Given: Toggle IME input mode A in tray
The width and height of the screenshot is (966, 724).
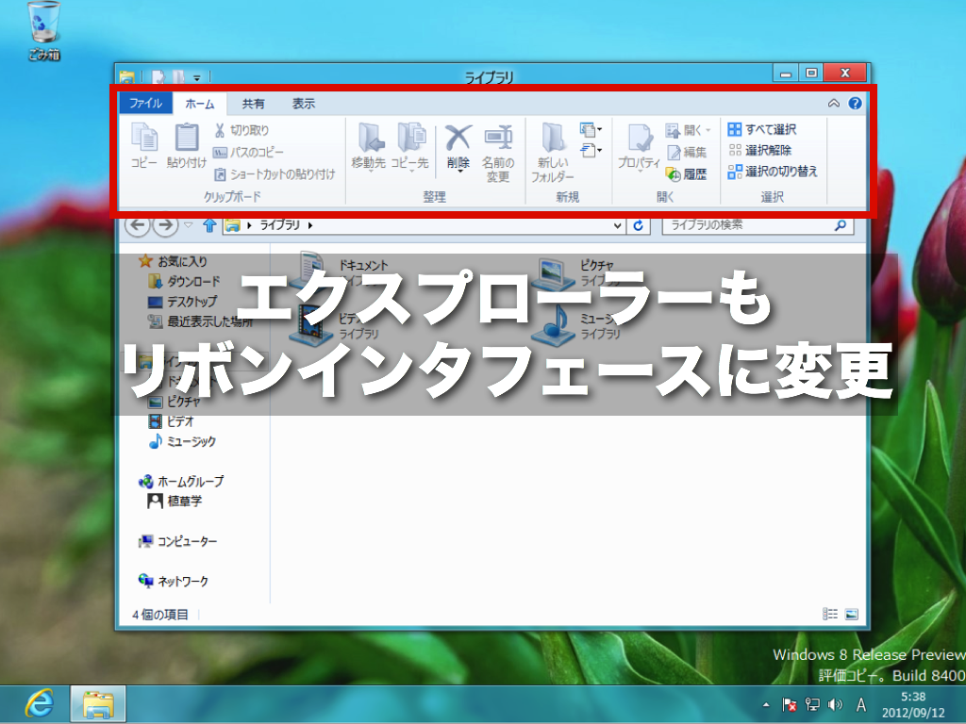Looking at the screenshot, I should coord(861,705).
